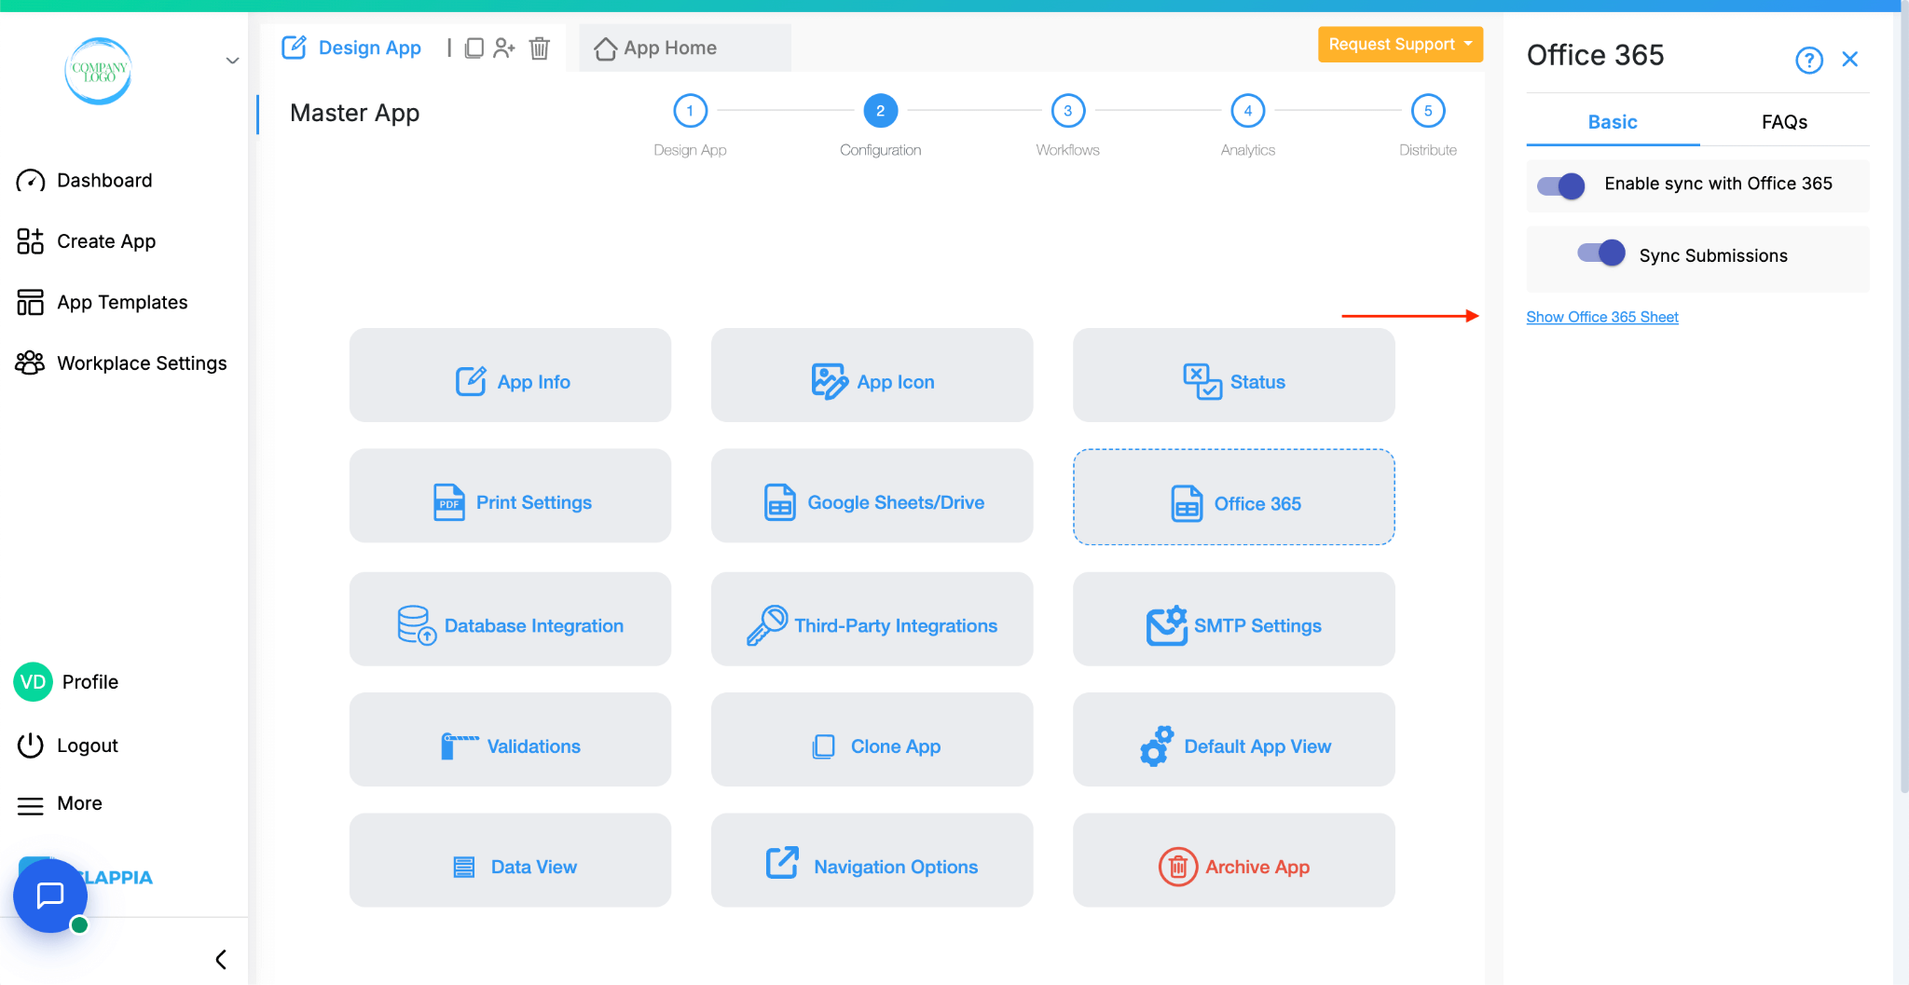The width and height of the screenshot is (1909, 985).
Task: Go to step 4 Analytics
Action: coord(1247,111)
